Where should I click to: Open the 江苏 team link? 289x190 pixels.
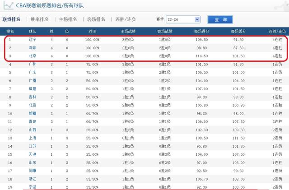33,146
